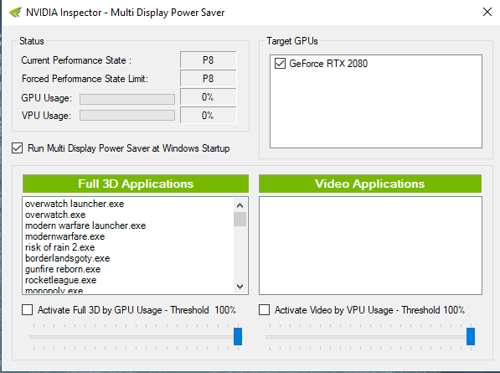
Task: Select overwatch launcher.exe in the list
Action: tap(75, 204)
